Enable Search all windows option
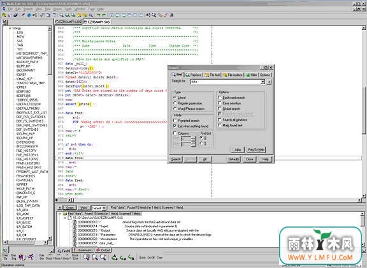367x268 pixels. pyautogui.click(x=220, y=119)
